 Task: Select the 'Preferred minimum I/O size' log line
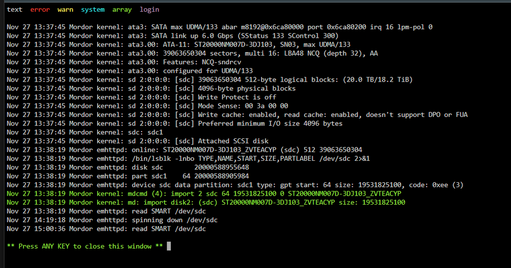pos(175,124)
